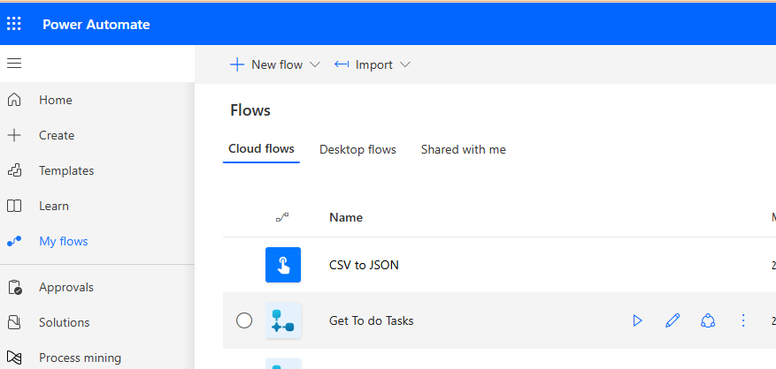Image resolution: width=776 pixels, height=369 pixels.
Task: Click the My flows icon
Action: coord(14,242)
